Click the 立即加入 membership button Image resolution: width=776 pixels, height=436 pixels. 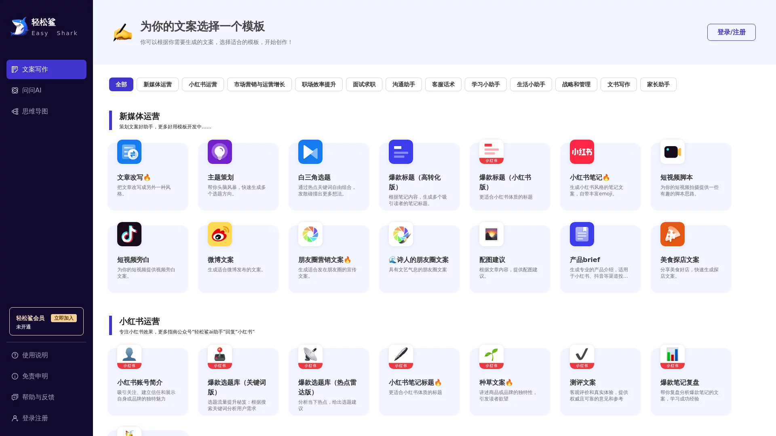[x=63, y=318]
